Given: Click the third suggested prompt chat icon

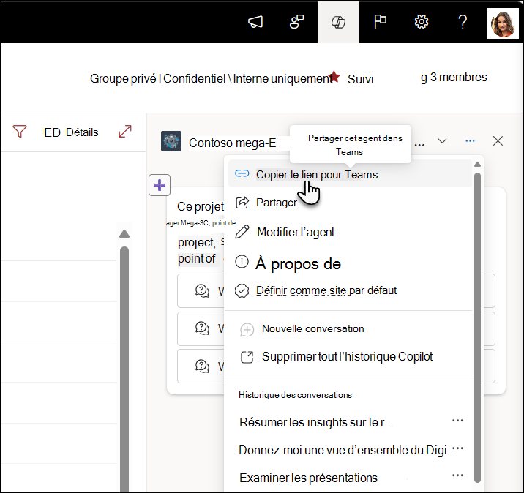Looking at the screenshot, I should coord(202,366).
